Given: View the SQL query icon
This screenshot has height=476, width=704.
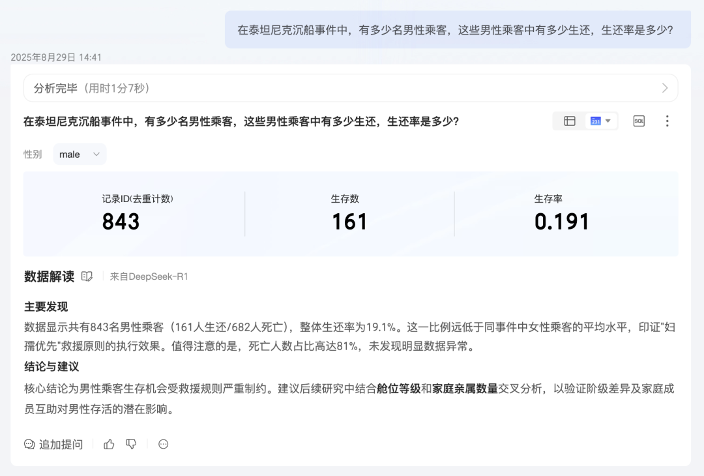Looking at the screenshot, I should pyautogui.click(x=639, y=121).
